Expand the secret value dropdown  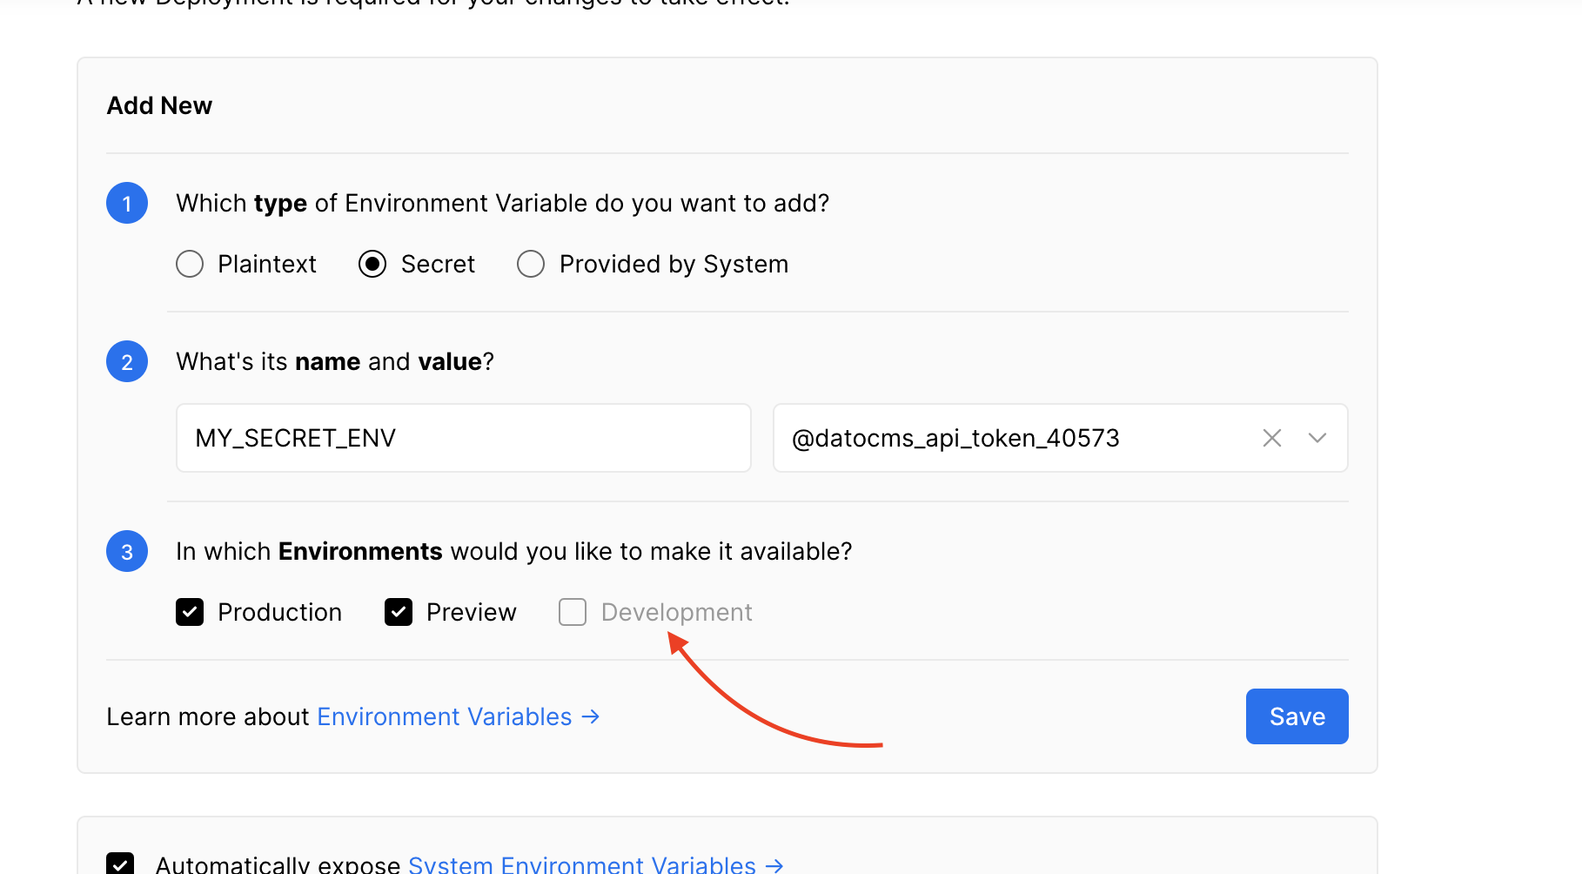point(1317,438)
